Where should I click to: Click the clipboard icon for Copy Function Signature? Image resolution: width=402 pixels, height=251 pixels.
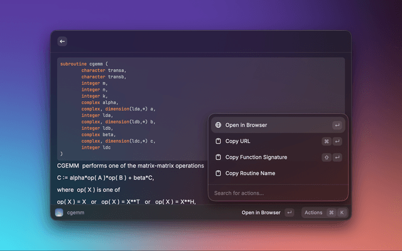(x=218, y=158)
